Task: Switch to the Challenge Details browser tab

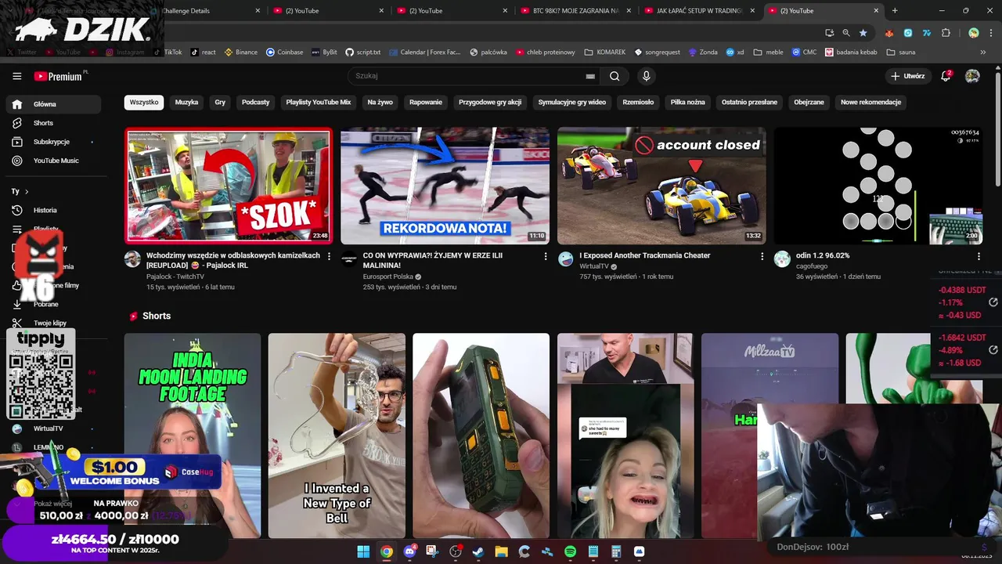Action: 205,11
